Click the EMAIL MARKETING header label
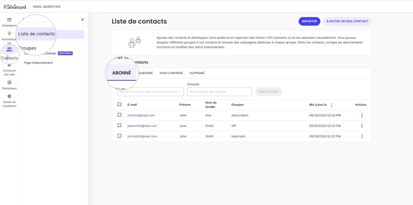This screenshot has width=413, height=205. click(x=47, y=7)
